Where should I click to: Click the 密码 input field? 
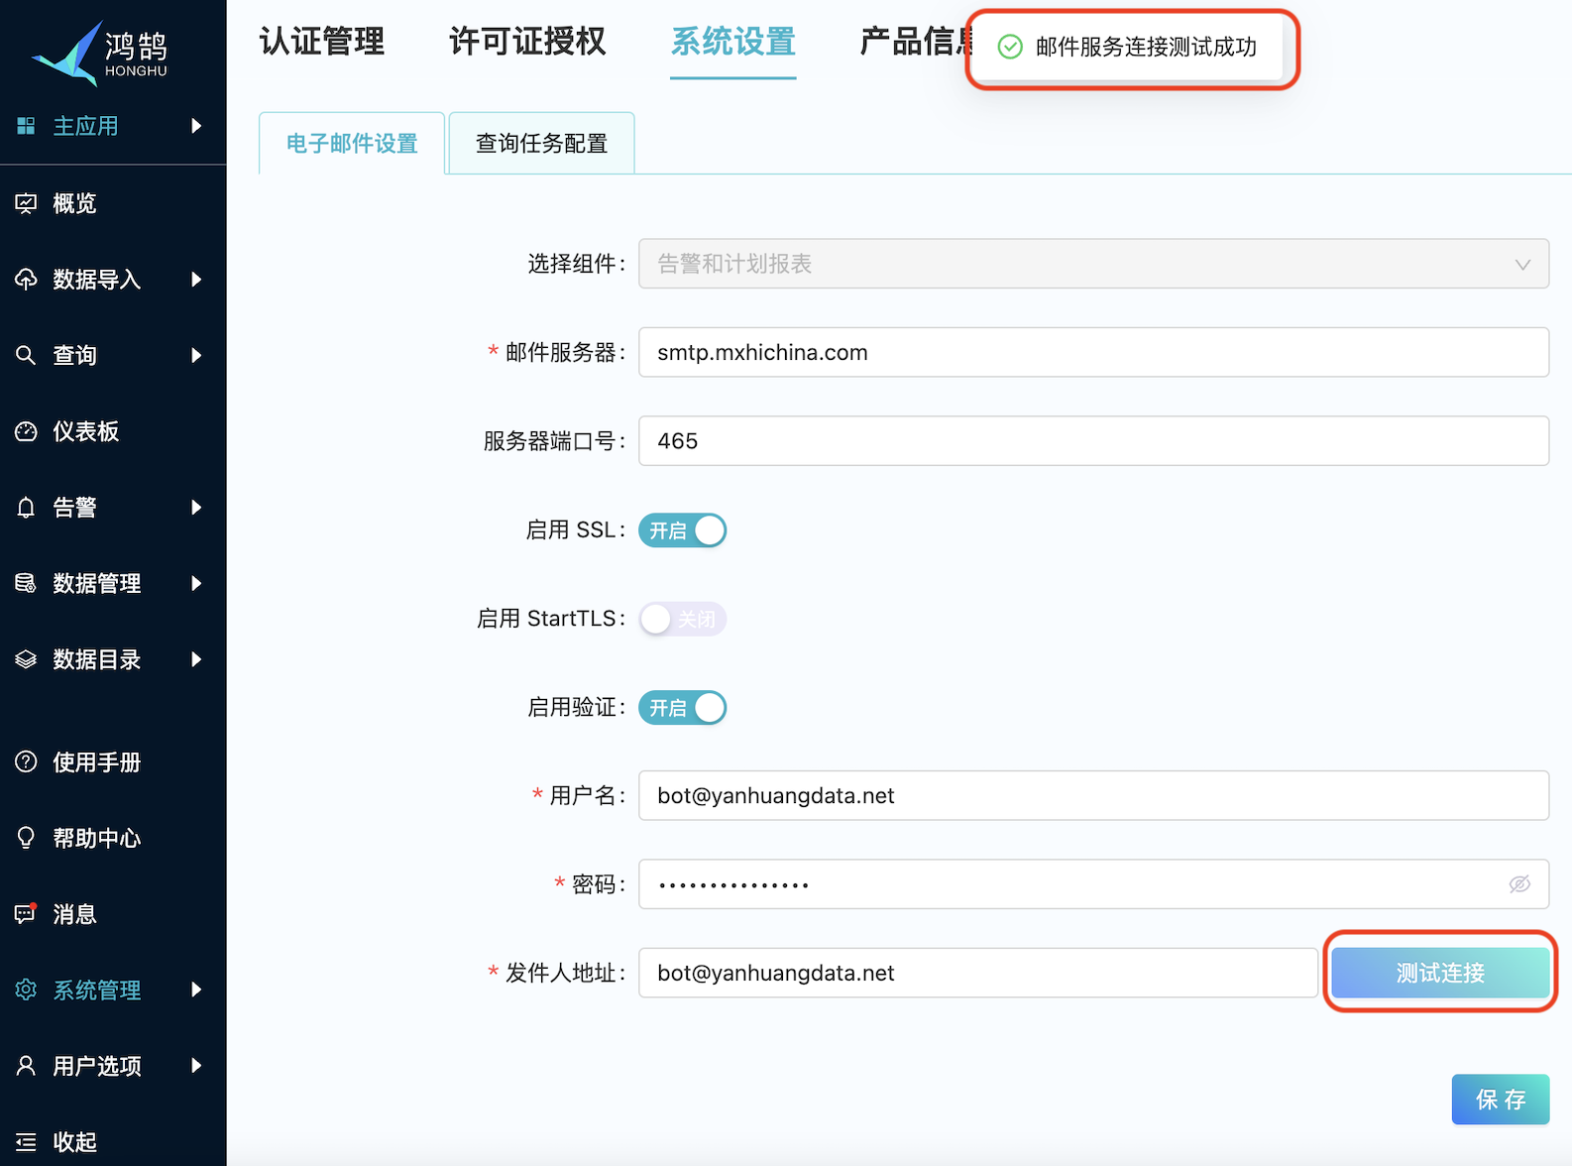coord(1093,883)
